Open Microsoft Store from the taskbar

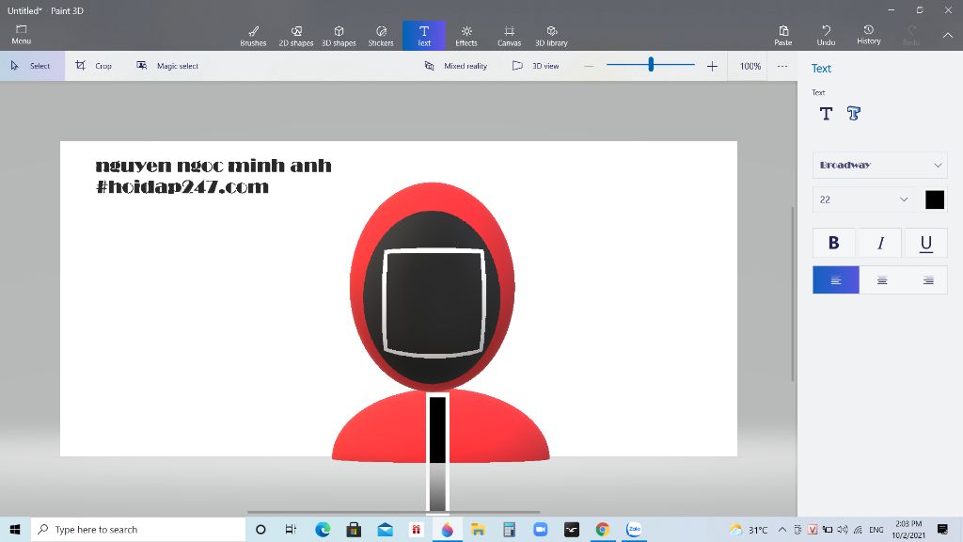354,529
